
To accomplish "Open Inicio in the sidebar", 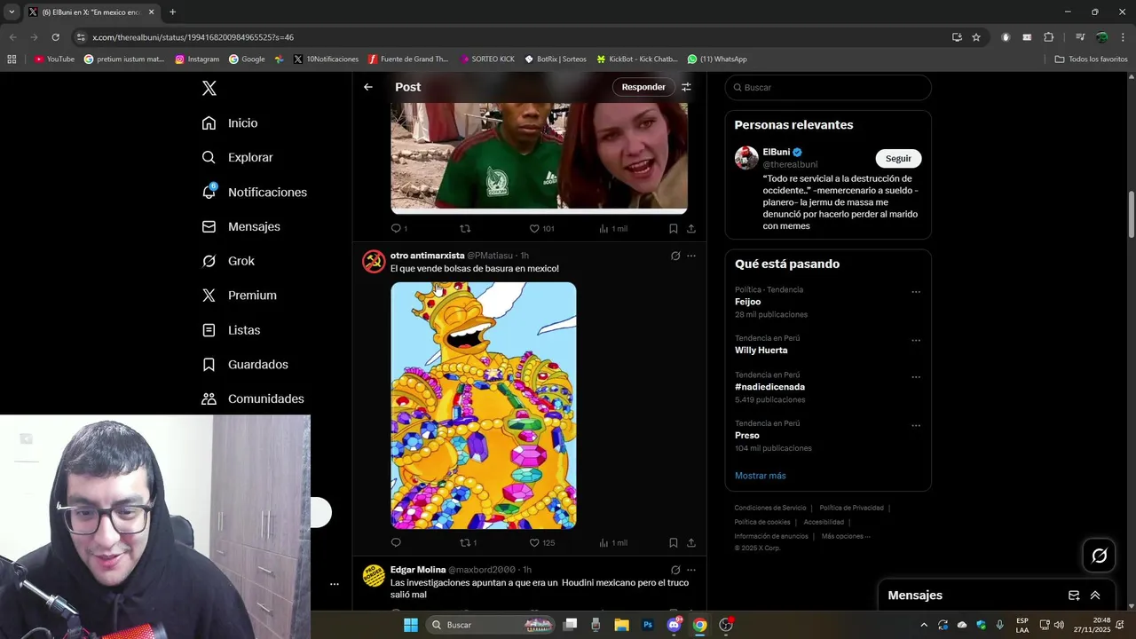I will click(229, 123).
